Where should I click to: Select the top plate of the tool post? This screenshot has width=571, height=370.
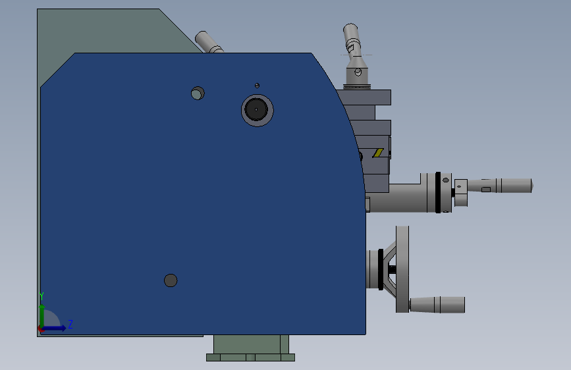coord(364,97)
